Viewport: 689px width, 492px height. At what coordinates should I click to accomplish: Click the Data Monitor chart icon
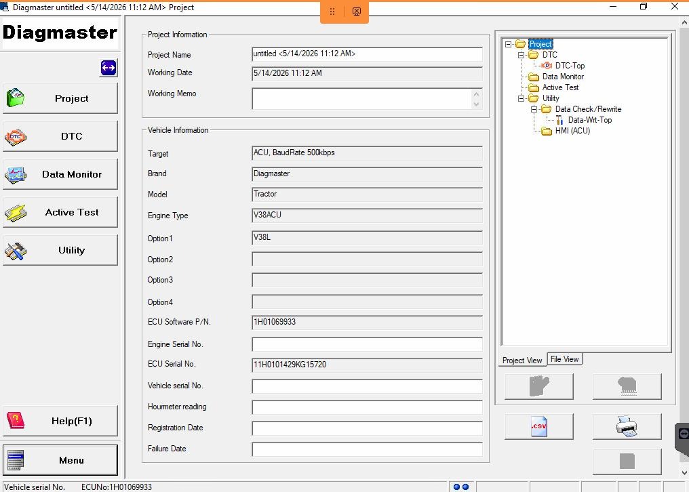(16, 175)
